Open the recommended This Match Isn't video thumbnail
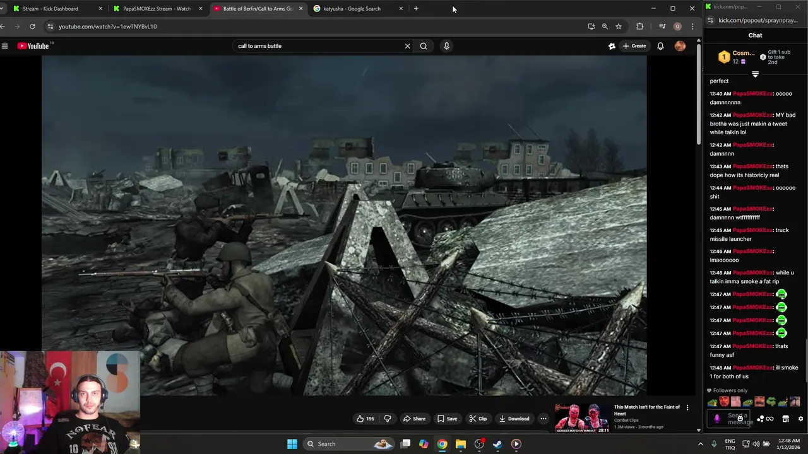808x454 pixels. (x=582, y=419)
